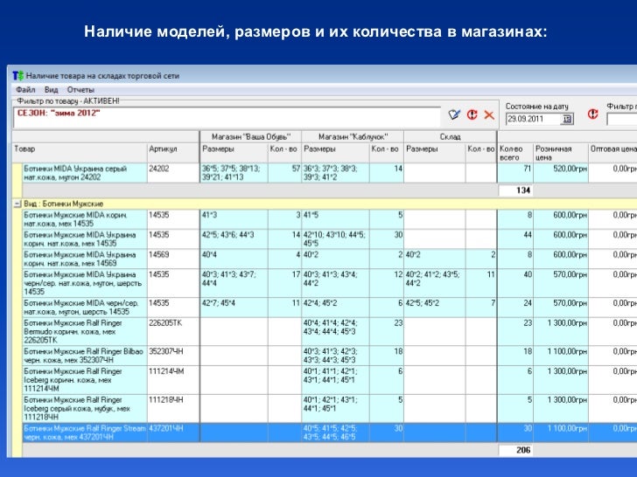Open the Вид menu
Screen dimensions: 637x477
pos(51,90)
